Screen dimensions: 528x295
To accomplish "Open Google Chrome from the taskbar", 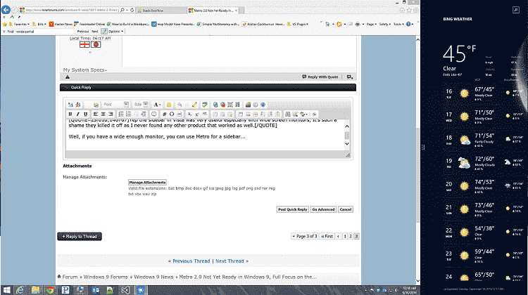I will click(x=50, y=289).
